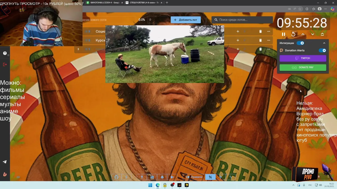This screenshot has height=189, width=337.
Task: Click the DONATE PAY button
Action: 303,67
